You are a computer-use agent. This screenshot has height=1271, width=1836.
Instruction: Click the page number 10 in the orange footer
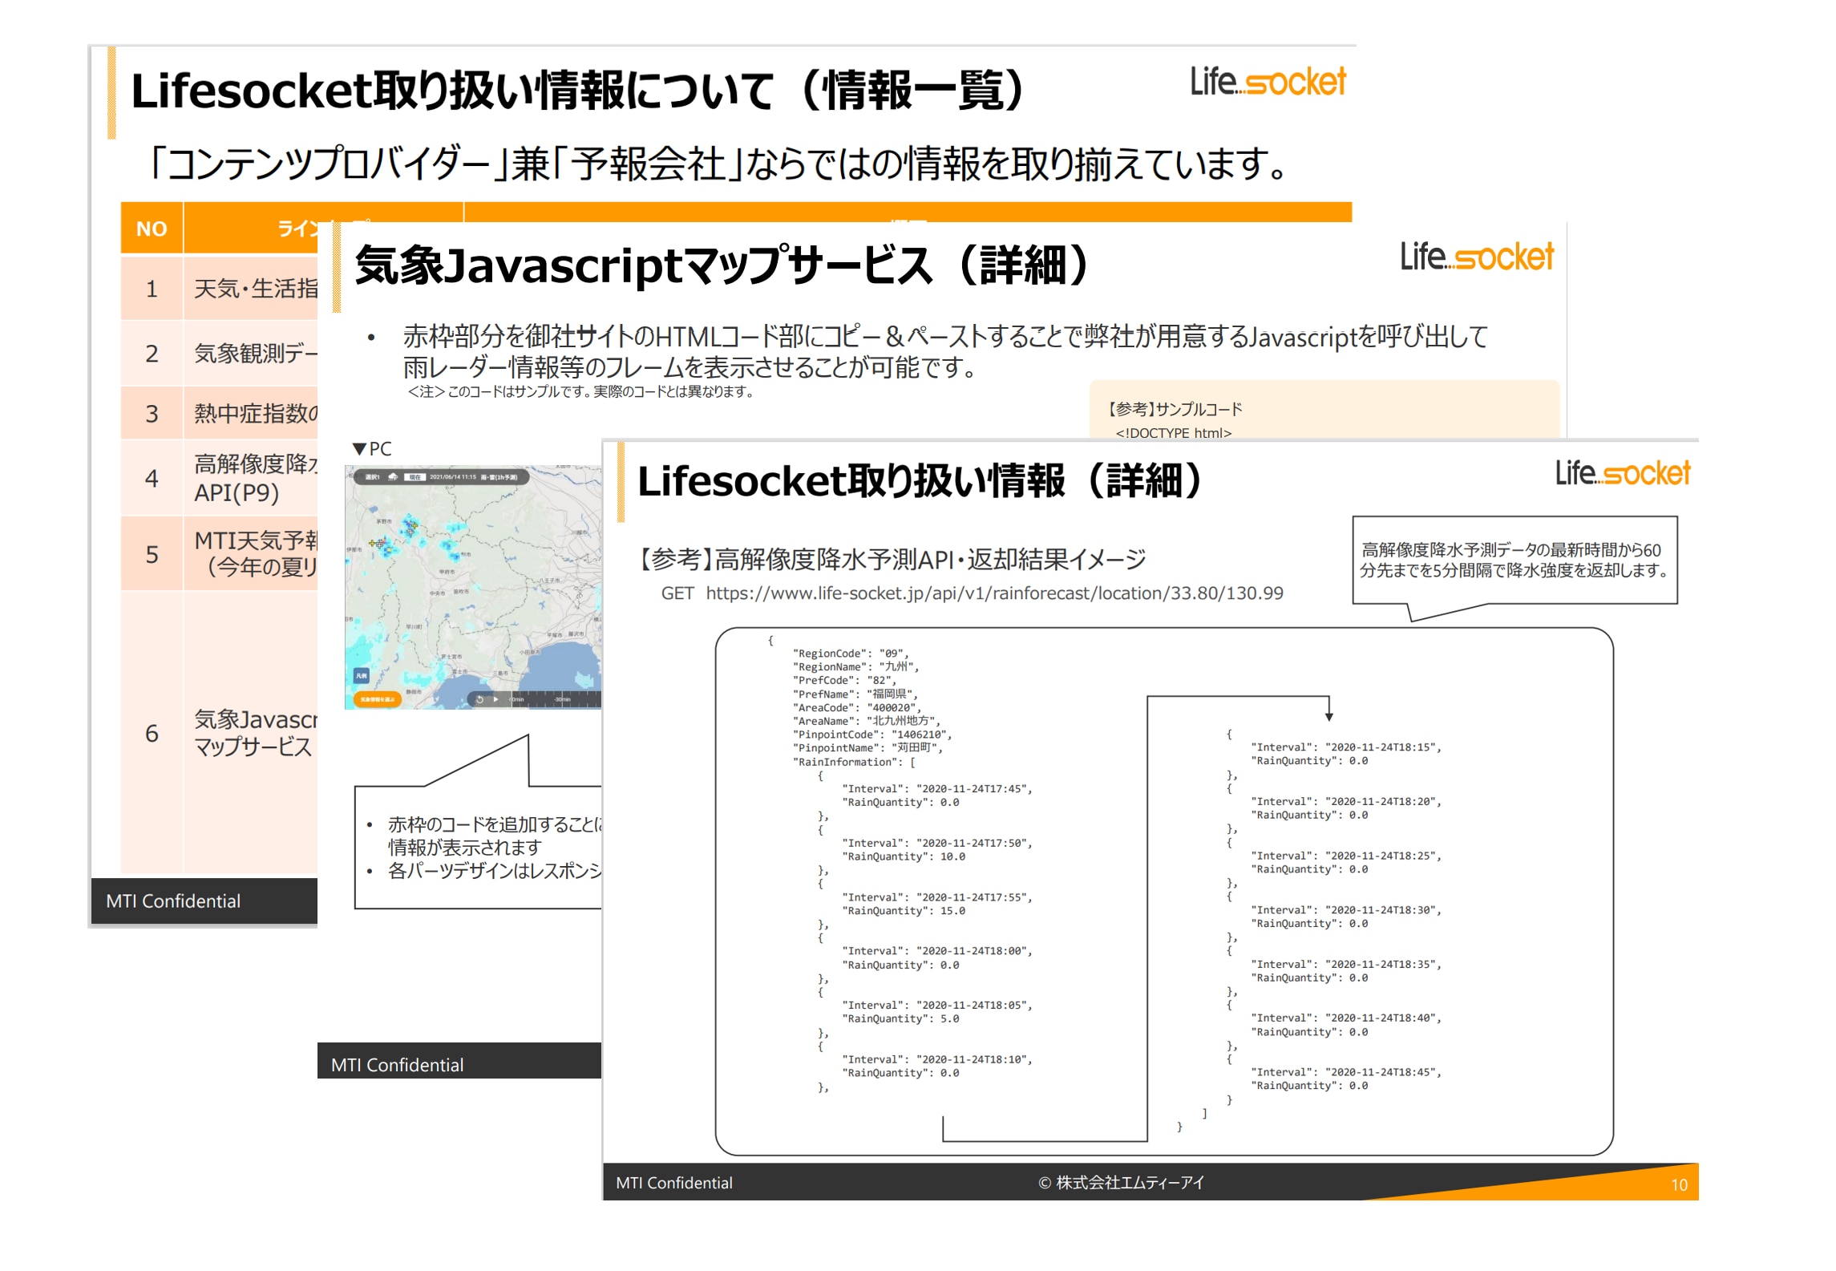tap(1679, 1184)
